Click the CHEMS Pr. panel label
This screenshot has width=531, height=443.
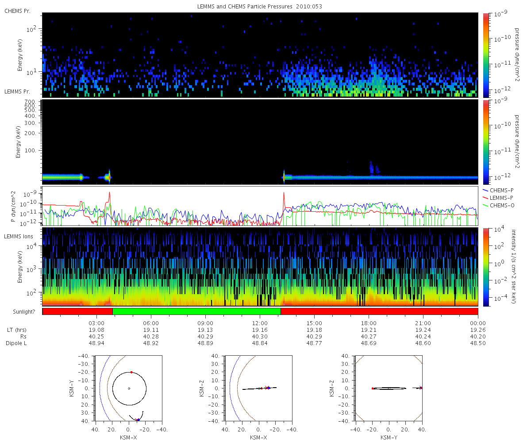(17, 11)
